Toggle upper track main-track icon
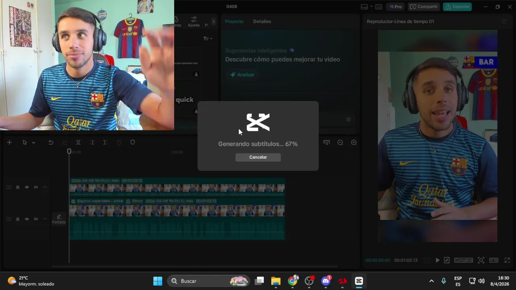Screen dimensions: 516x290 pyautogui.click(x=8, y=187)
